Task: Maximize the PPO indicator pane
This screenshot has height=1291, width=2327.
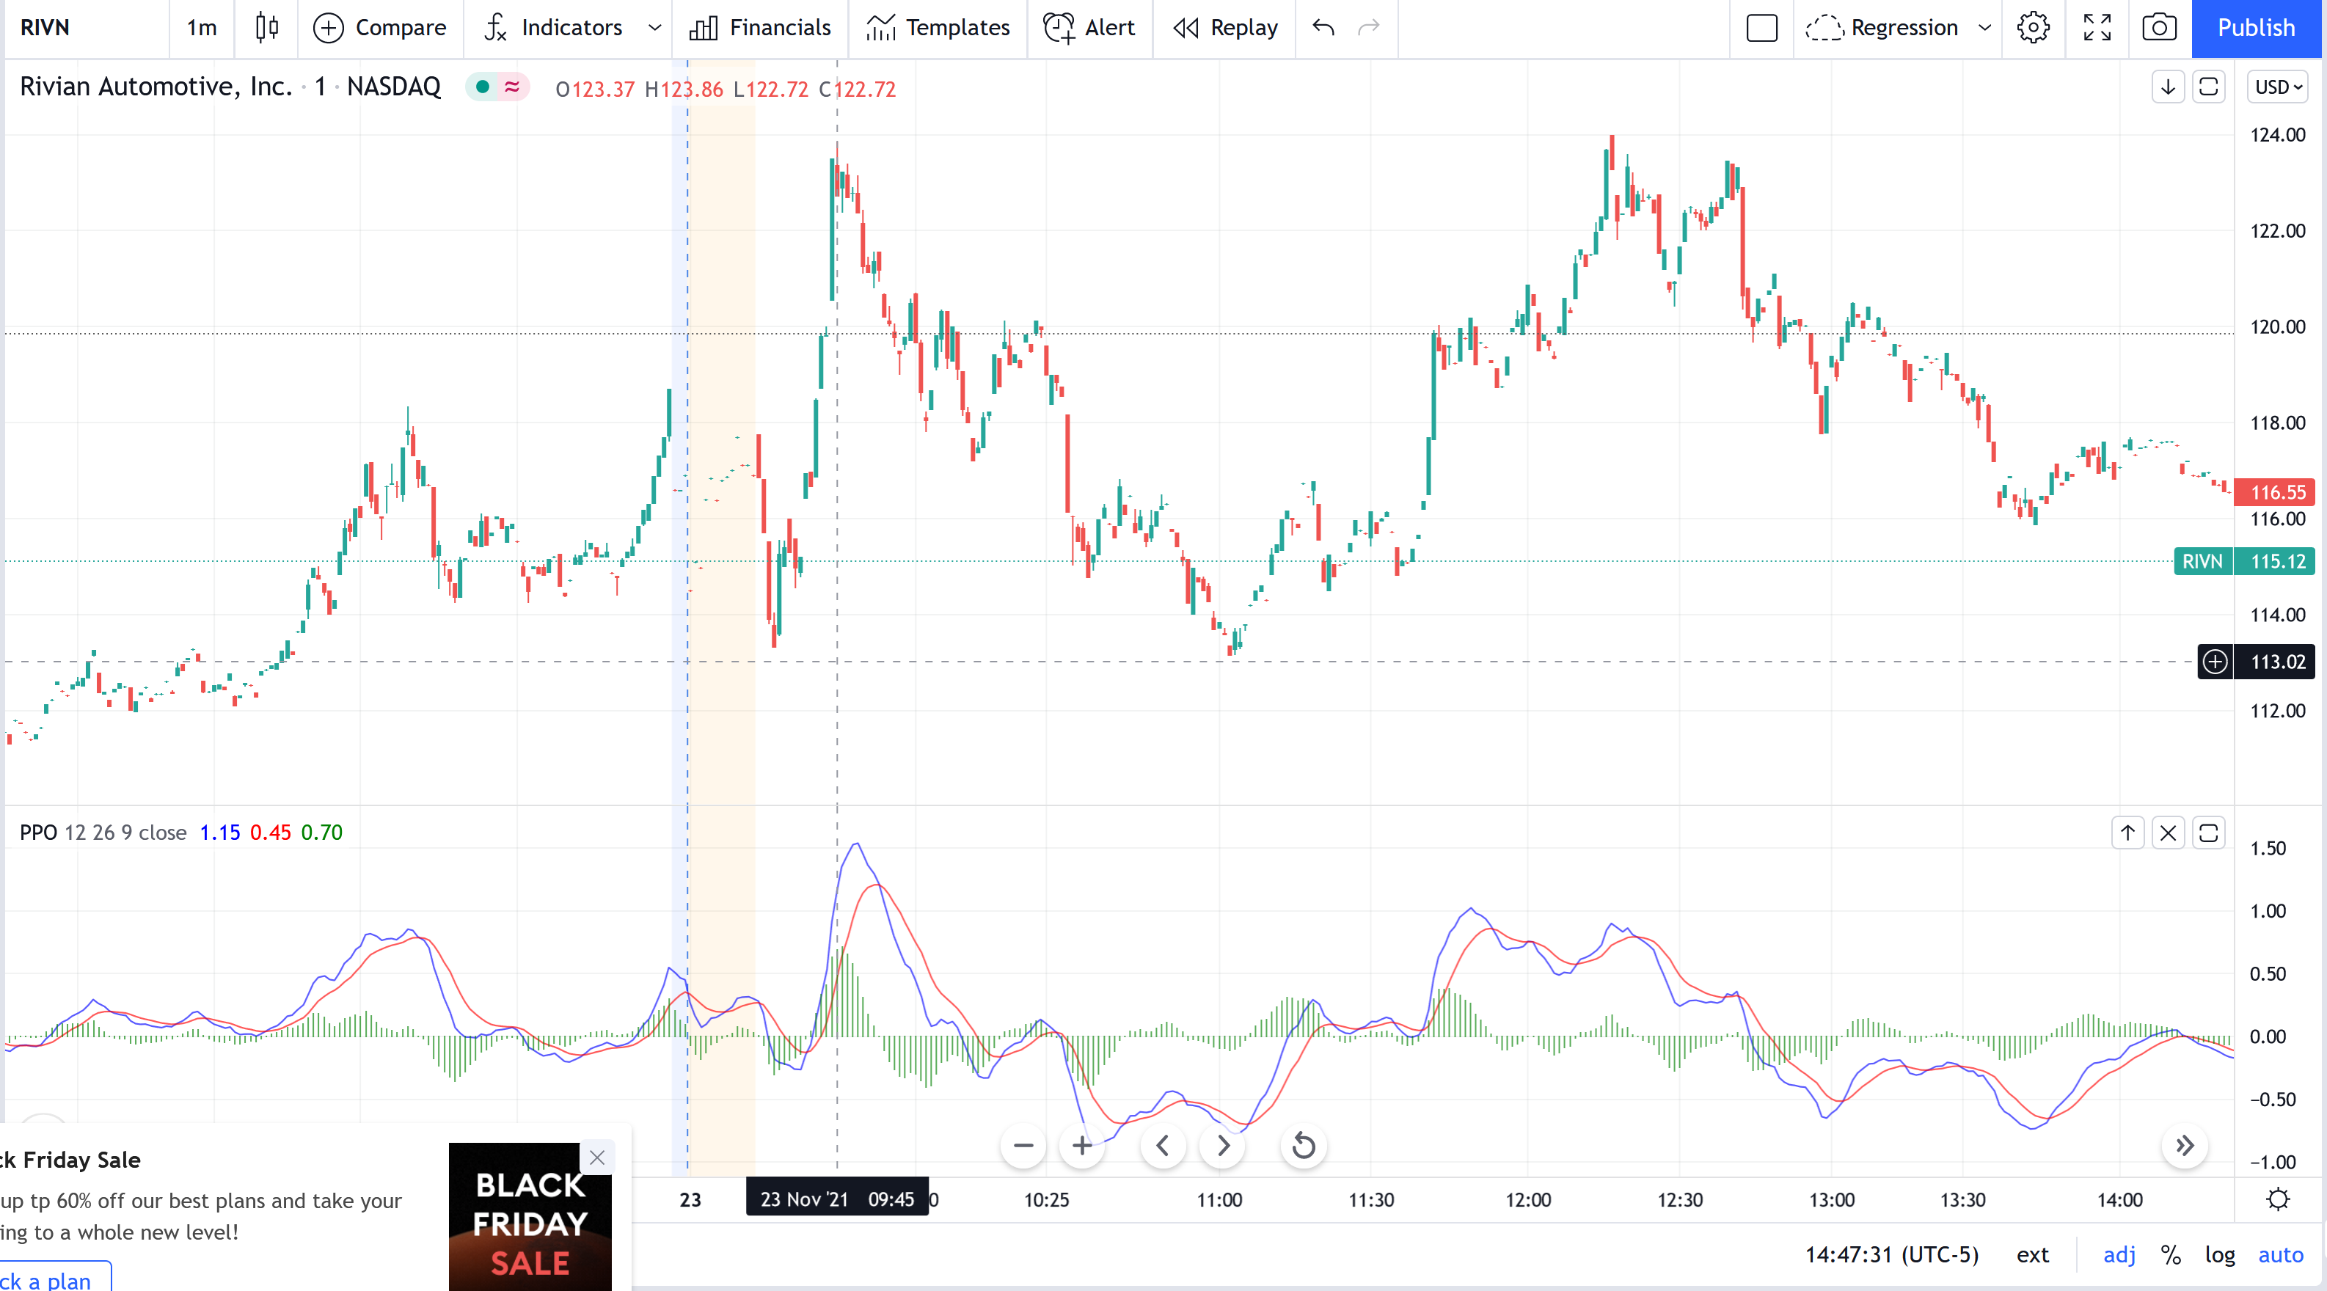Action: click(2209, 833)
